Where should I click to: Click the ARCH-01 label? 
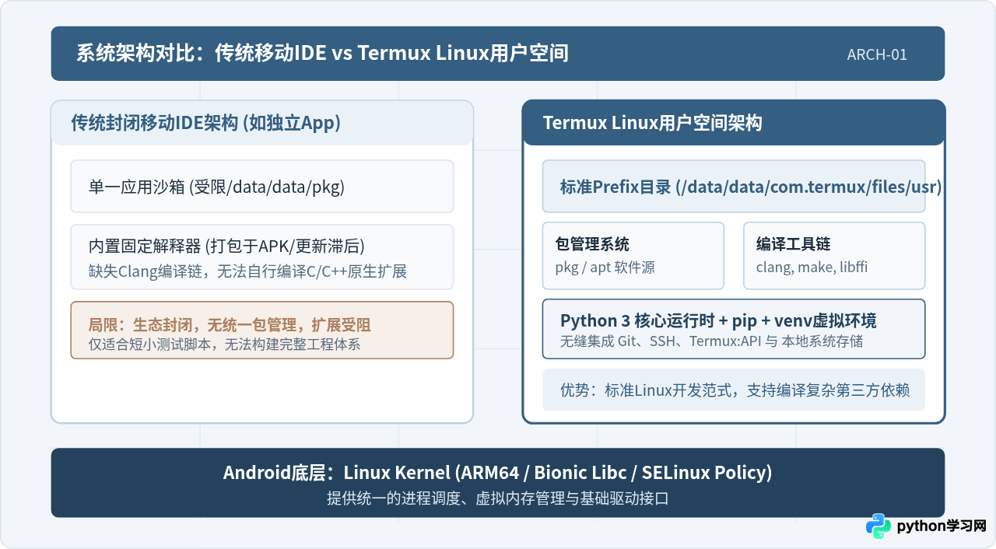point(877,54)
